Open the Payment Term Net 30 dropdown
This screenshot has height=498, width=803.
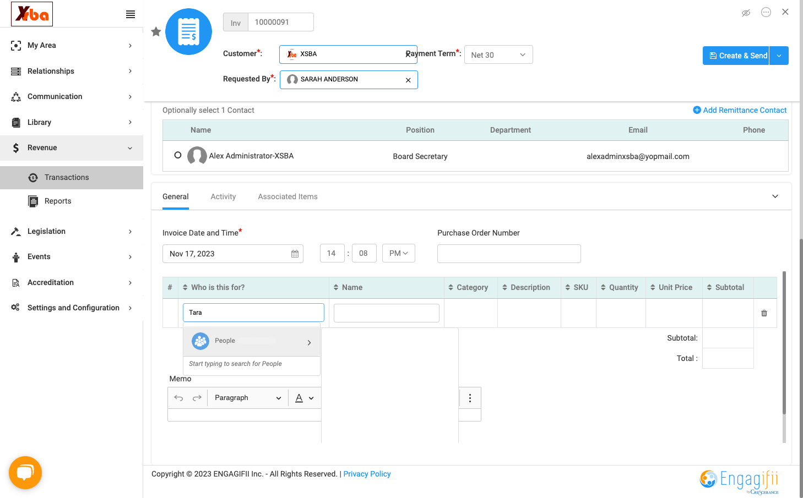498,54
